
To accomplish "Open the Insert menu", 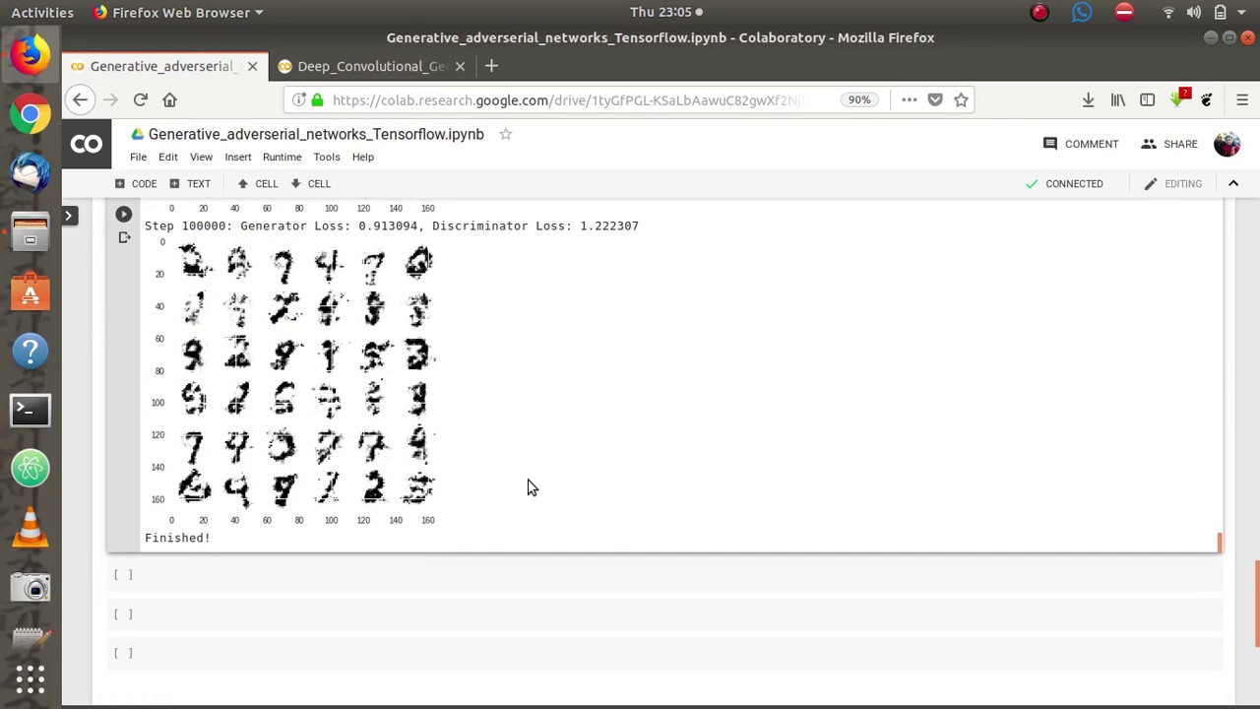I will 238,157.
